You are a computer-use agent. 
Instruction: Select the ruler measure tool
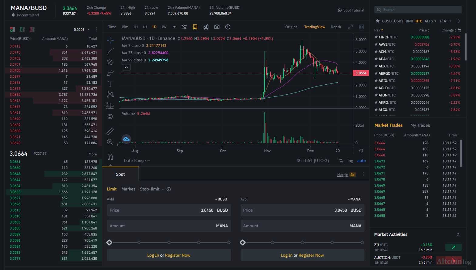point(110,131)
